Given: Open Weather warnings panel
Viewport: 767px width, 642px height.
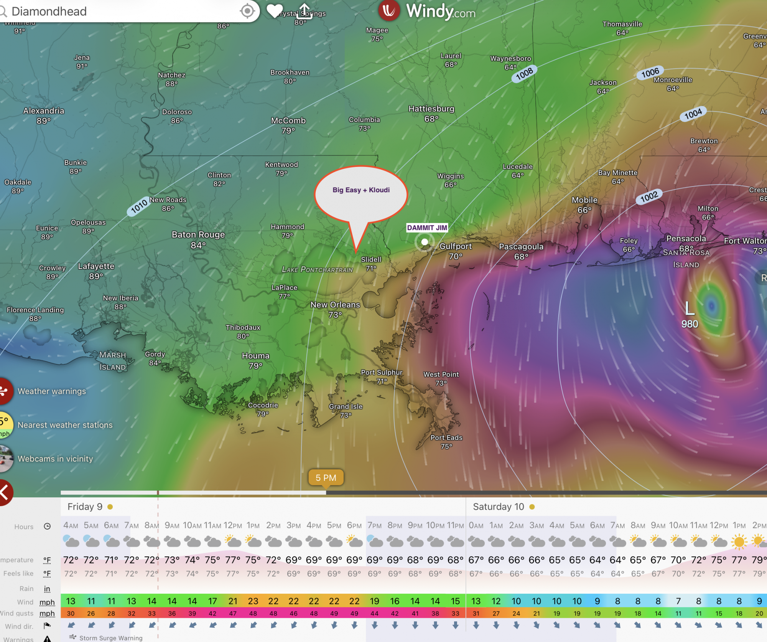Looking at the screenshot, I should tap(52, 391).
